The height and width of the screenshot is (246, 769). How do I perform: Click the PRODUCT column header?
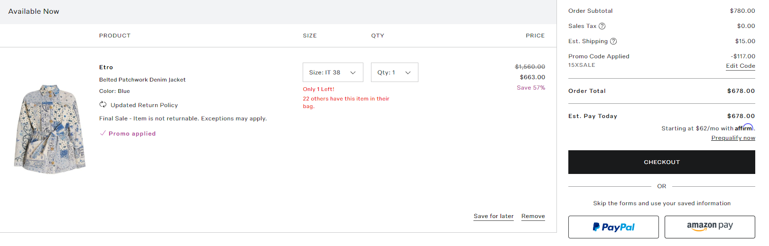(x=115, y=36)
